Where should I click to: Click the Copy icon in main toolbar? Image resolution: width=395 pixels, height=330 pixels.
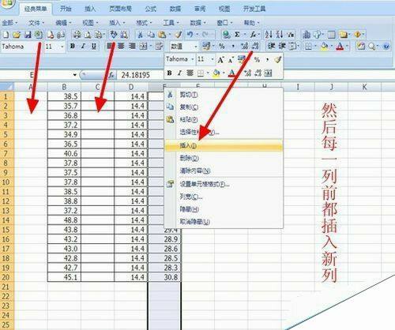[151, 35]
